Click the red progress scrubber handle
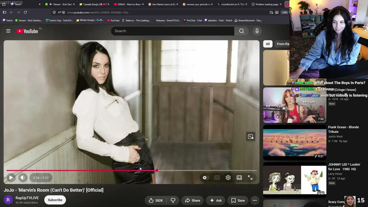The height and width of the screenshot is (207, 368). tap(157, 170)
